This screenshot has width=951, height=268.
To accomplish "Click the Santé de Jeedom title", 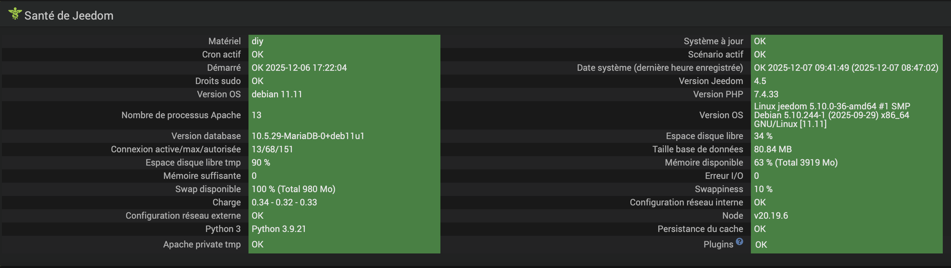I will [x=69, y=15].
